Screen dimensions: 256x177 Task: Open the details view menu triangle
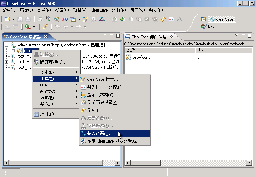coord(237,35)
